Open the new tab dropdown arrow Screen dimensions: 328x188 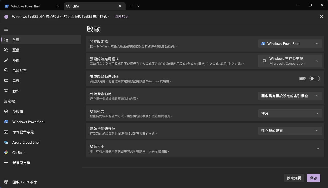[138, 6]
